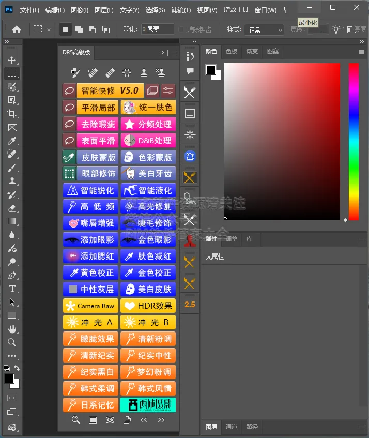Choose Intersect with Selection mode
This screenshot has height=438, width=369.
pos(106,29)
